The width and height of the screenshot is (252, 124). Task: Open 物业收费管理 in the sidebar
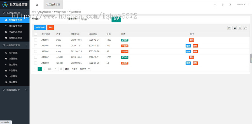pyautogui.click(x=15, y=26)
